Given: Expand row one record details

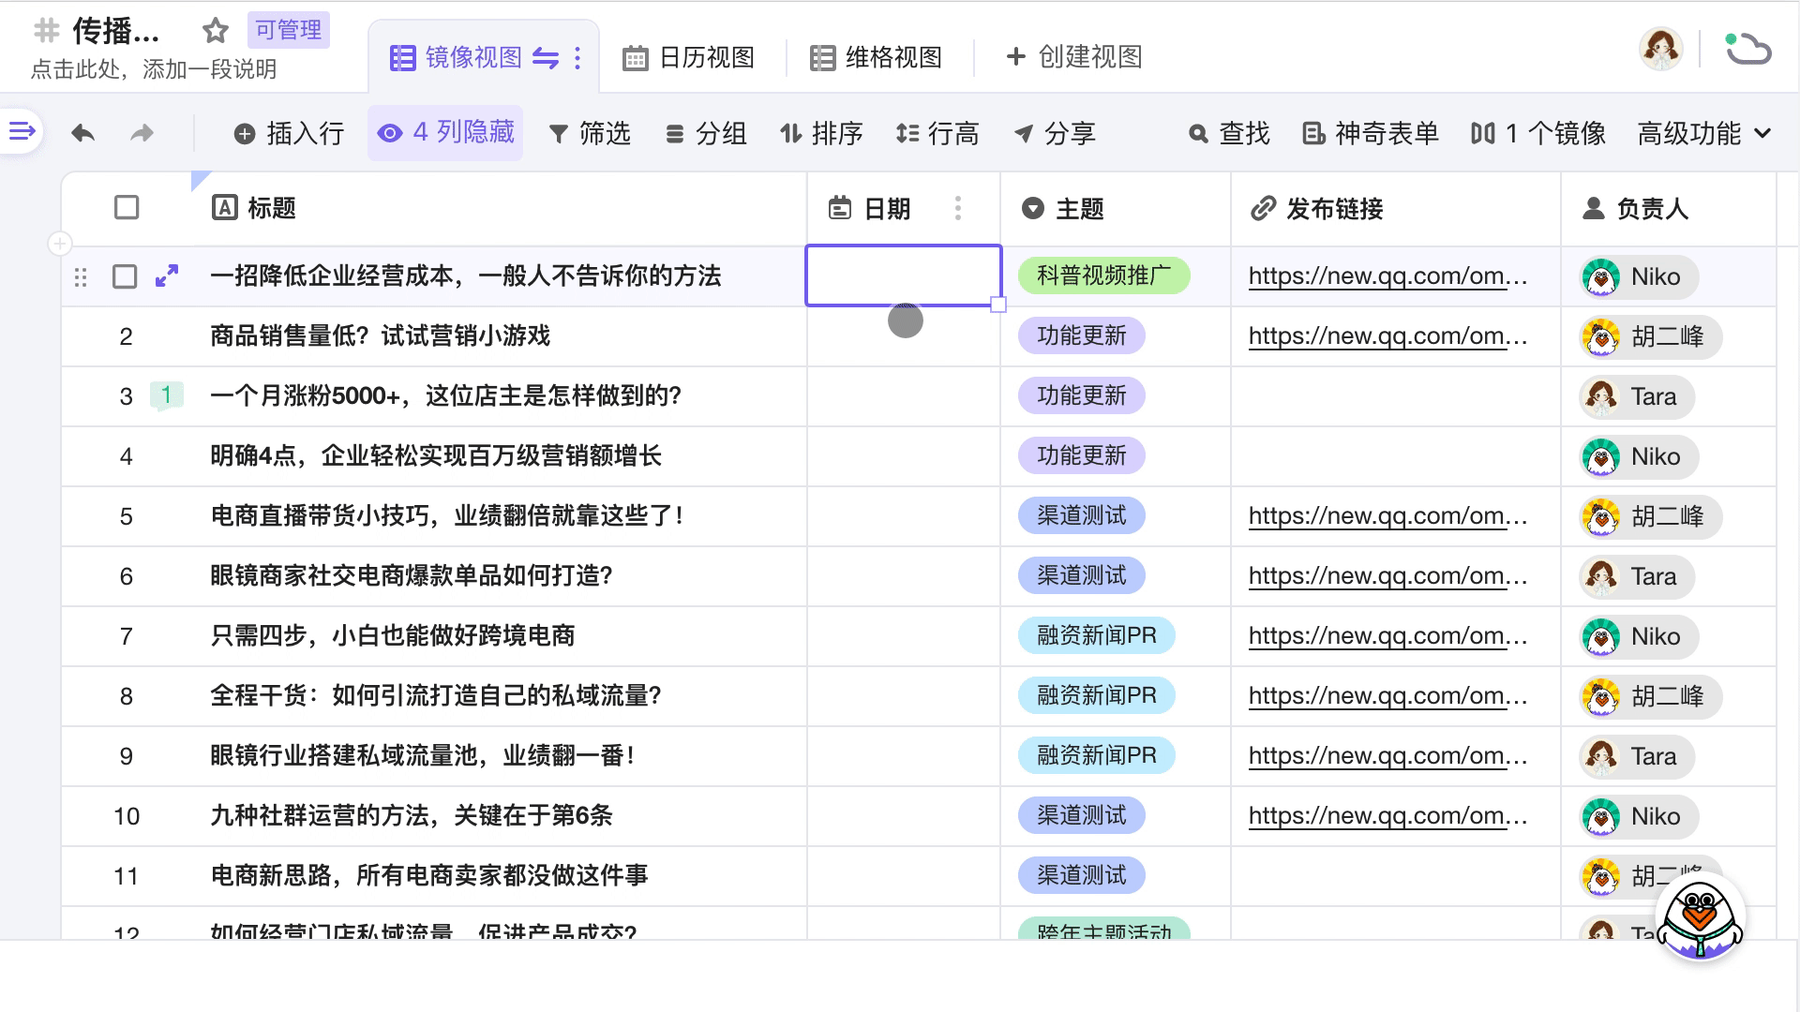Looking at the screenshot, I should (167, 276).
